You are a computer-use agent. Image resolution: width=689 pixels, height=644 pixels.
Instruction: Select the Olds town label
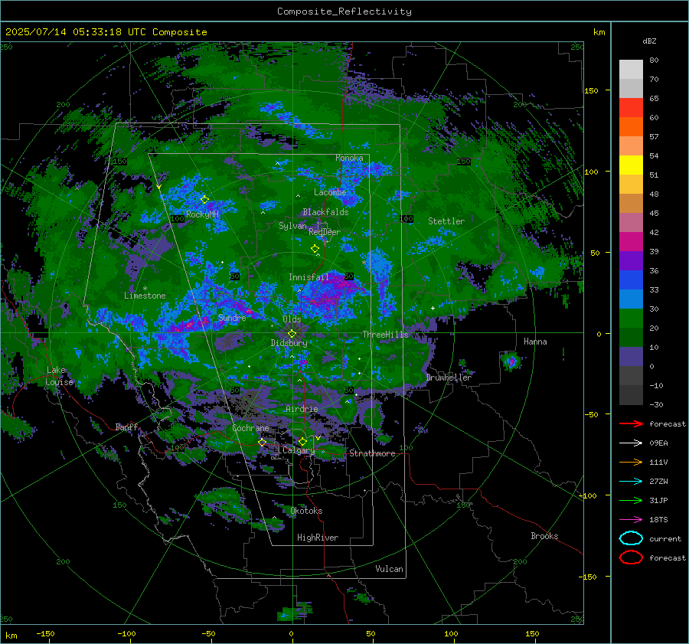tap(292, 319)
